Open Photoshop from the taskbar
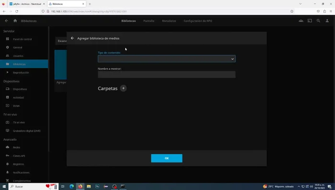Image resolution: width=335 pixels, height=190 pixels. click(97, 186)
